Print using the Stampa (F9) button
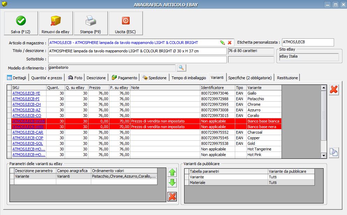Viewport: 347px width, 215px height. [91, 23]
